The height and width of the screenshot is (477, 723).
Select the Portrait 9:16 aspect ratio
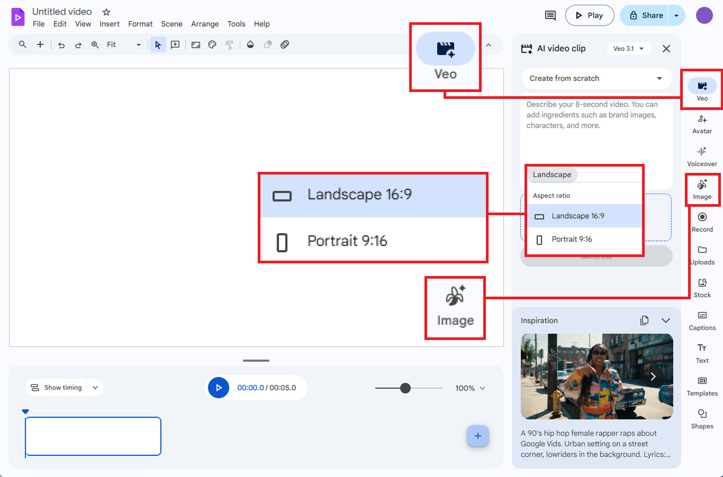point(572,239)
